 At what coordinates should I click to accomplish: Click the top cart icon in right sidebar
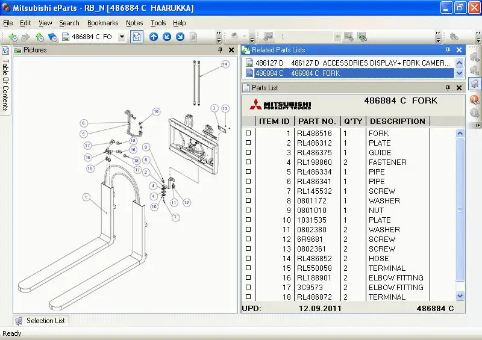click(x=475, y=57)
